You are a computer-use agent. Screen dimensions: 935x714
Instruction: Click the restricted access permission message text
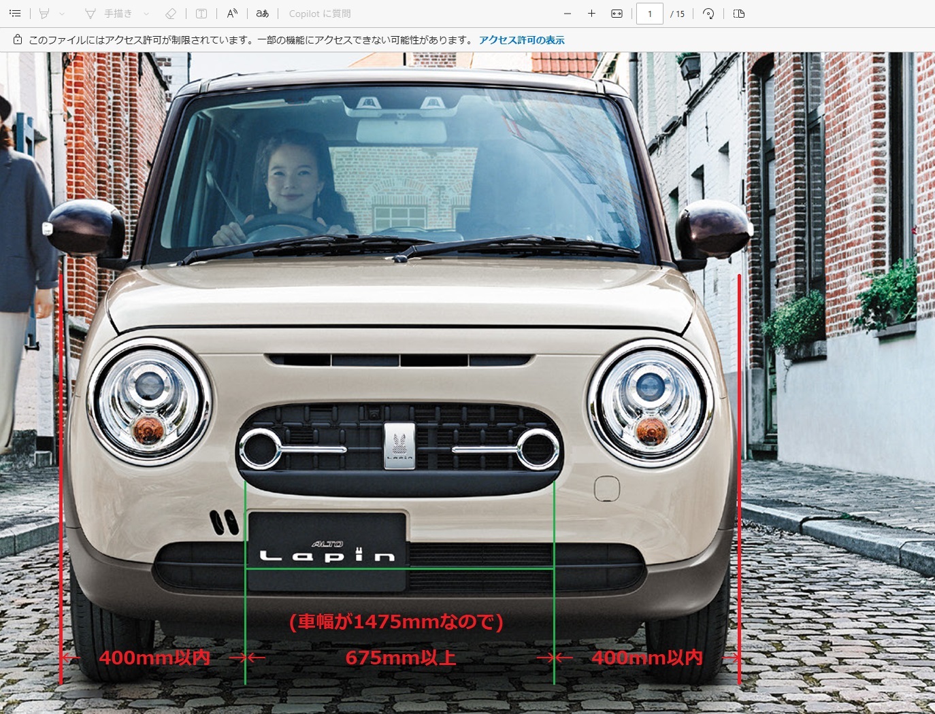251,40
